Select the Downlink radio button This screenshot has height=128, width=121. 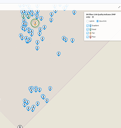click(98, 21)
